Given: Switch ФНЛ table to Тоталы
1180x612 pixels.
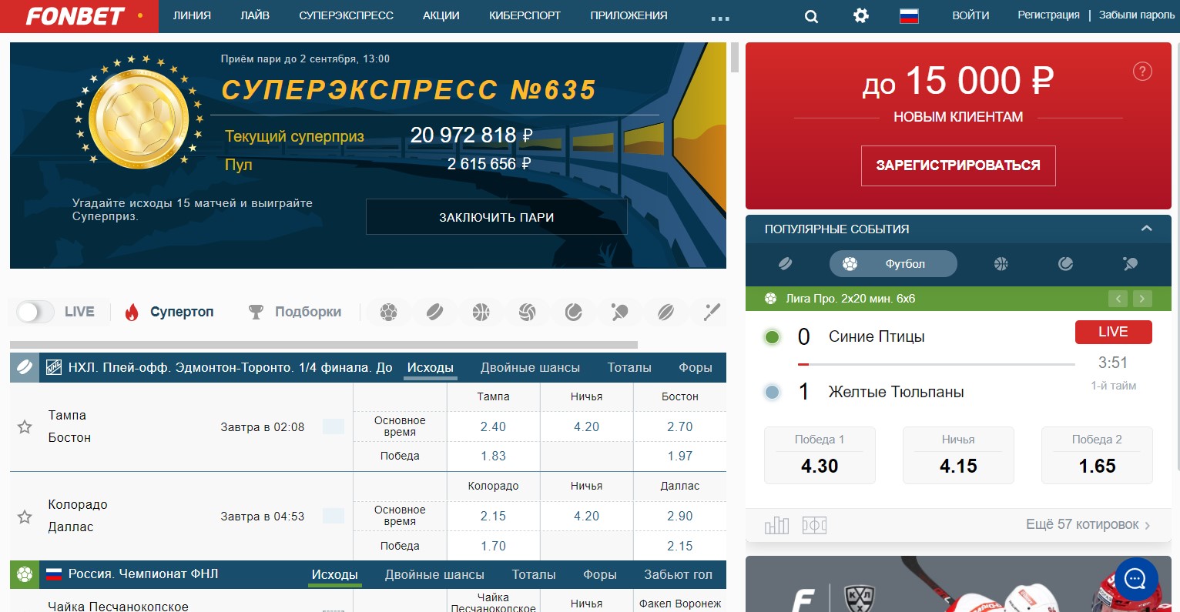Looking at the screenshot, I should [534, 575].
